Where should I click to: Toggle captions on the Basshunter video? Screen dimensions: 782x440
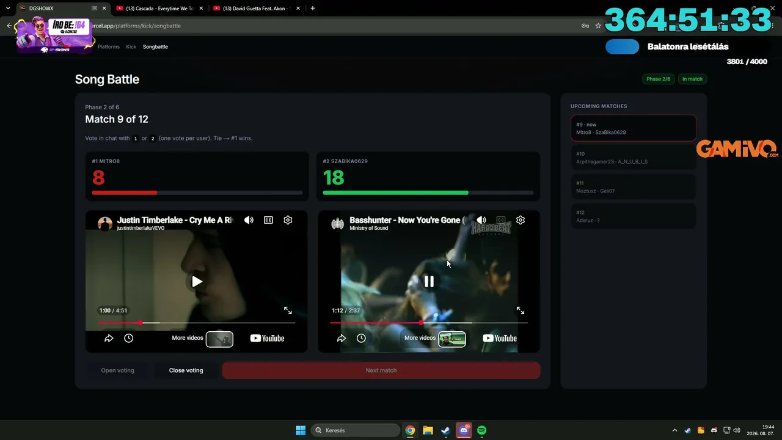pyautogui.click(x=501, y=220)
